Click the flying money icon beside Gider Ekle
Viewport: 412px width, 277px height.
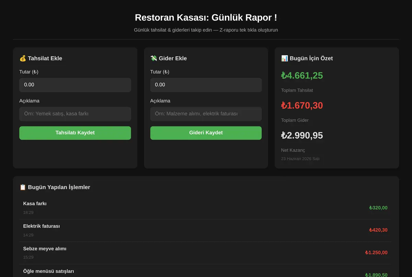pos(153,58)
